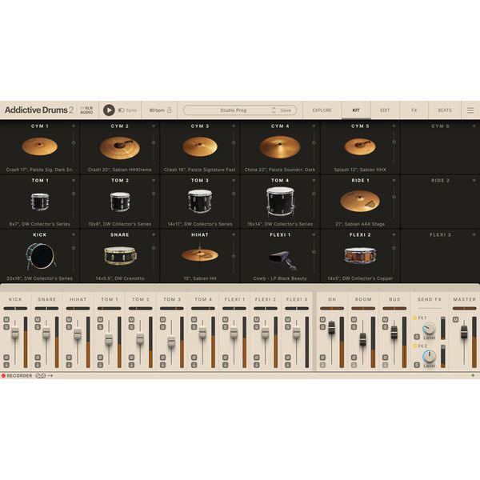Preview the TOM 4 16x14" floor tom
480x480 pixels.
pyautogui.click(x=280, y=202)
